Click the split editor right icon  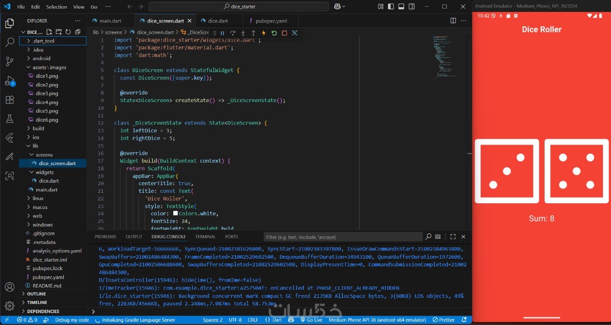(x=453, y=21)
